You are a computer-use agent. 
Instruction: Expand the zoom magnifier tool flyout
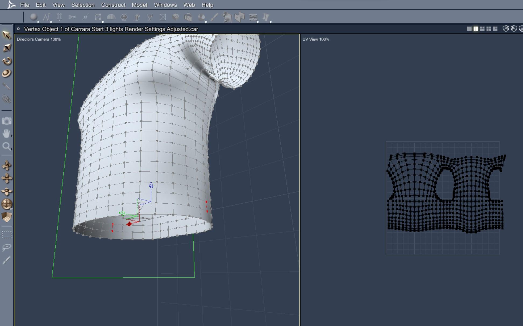(x=12, y=149)
